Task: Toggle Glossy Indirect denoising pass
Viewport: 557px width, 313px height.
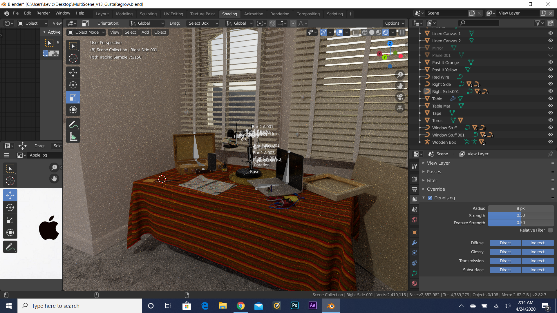Action: (x=538, y=252)
